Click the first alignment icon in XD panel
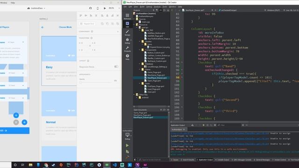This screenshot has width=299, height=168. (x=81, y=15)
